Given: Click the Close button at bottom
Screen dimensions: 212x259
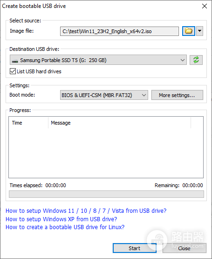Looking at the screenshot, I should [x=185, y=248].
